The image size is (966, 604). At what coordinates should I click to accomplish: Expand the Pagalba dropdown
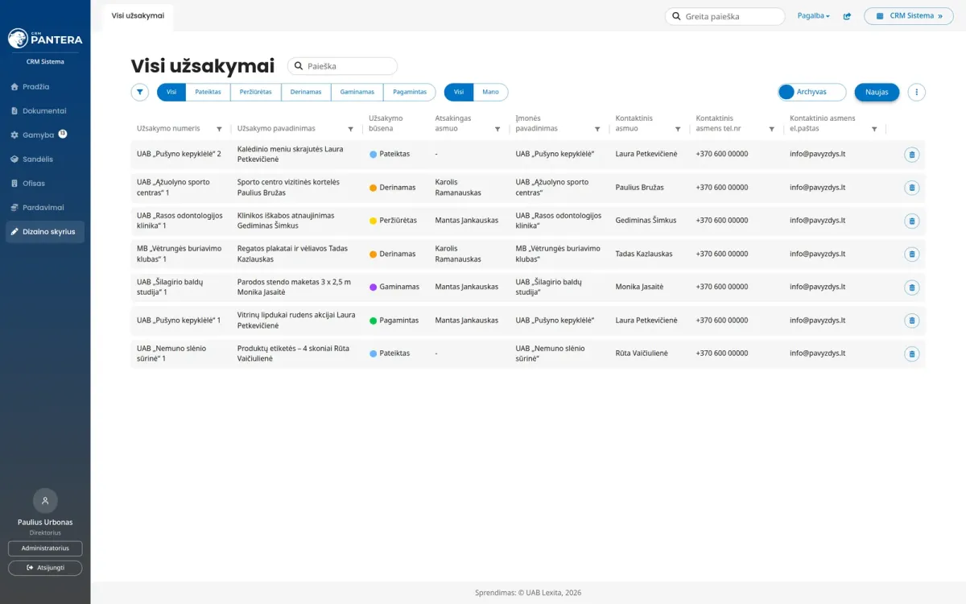(x=813, y=16)
